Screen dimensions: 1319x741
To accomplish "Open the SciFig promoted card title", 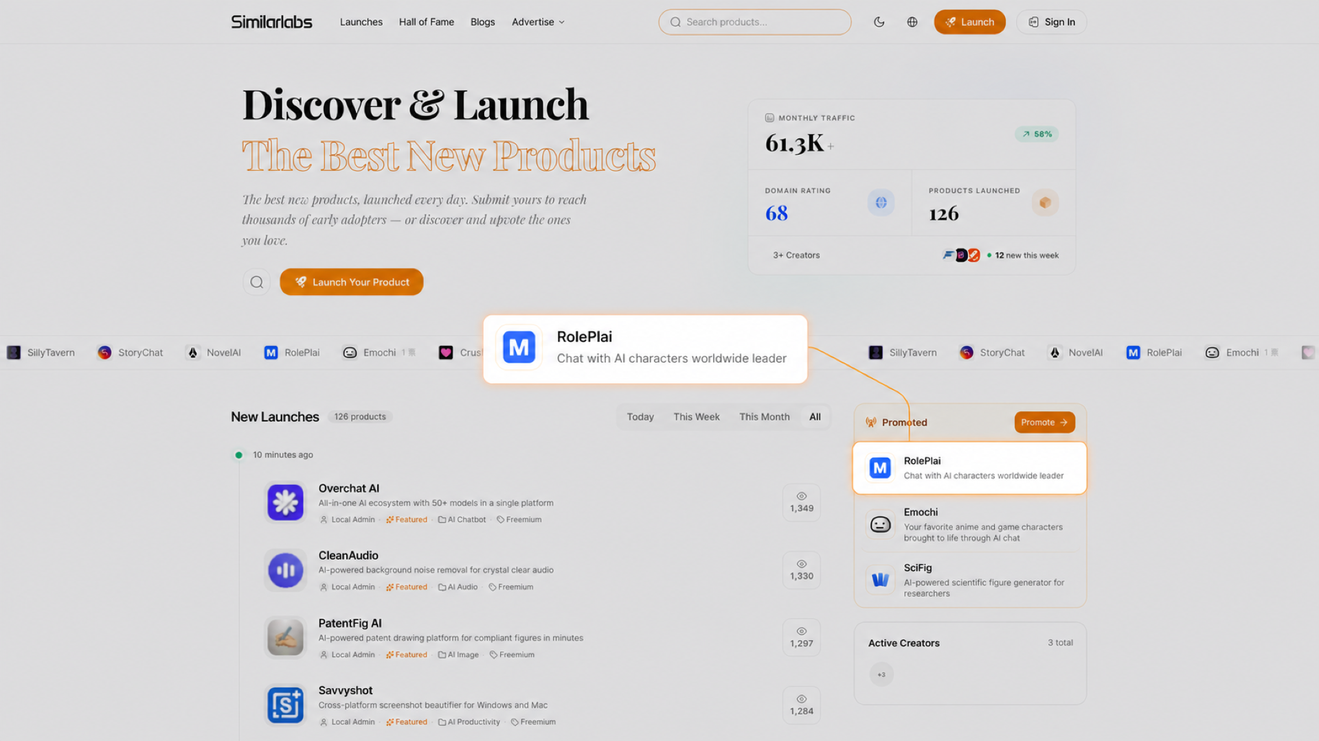I will click(x=918, y=568).
